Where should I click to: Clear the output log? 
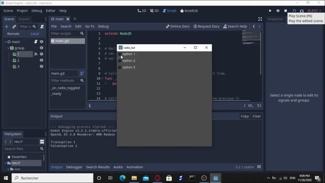(256, 116)
